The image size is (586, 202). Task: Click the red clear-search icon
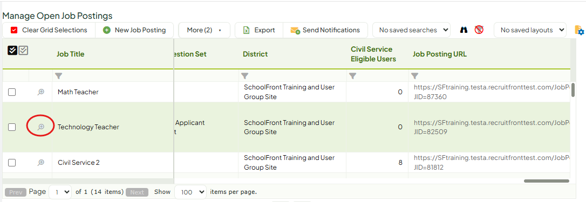point(479,30)
